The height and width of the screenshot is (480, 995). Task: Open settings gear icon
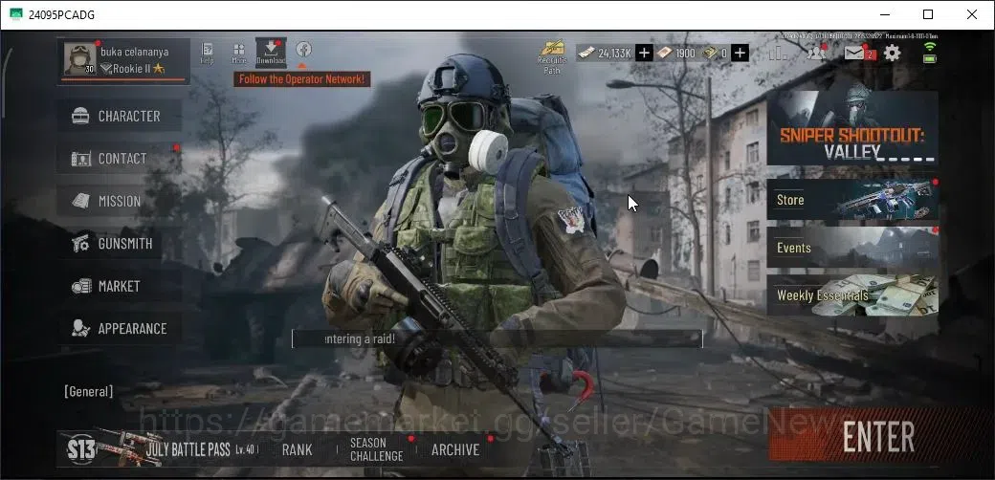(893, 53)
